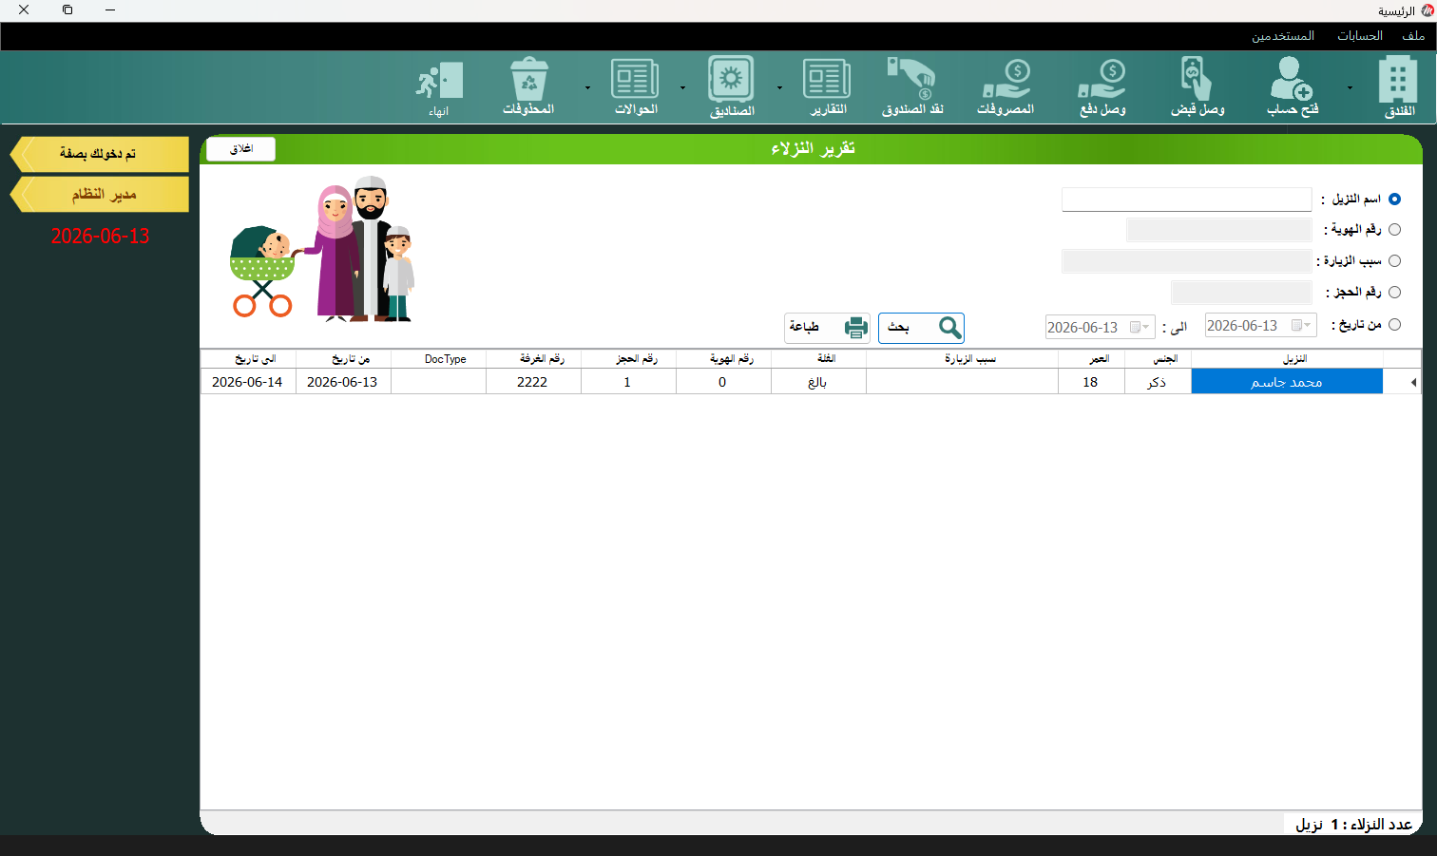This screenshot has height=856, width=1437.
Task: Expand the dropdown arrow next to الحوالات
Action: pos(587,87)
